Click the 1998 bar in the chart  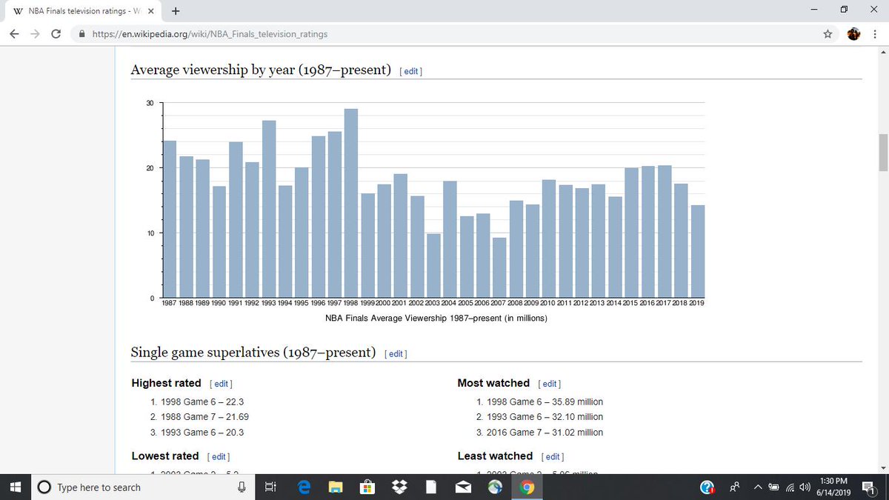tap(351, 203)
